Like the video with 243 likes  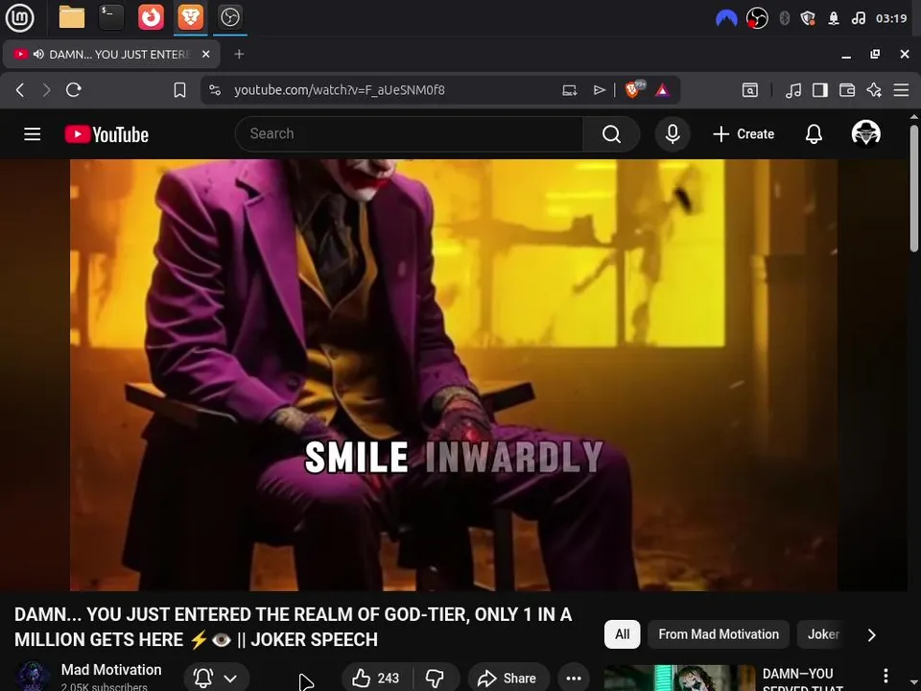point(376,679)
